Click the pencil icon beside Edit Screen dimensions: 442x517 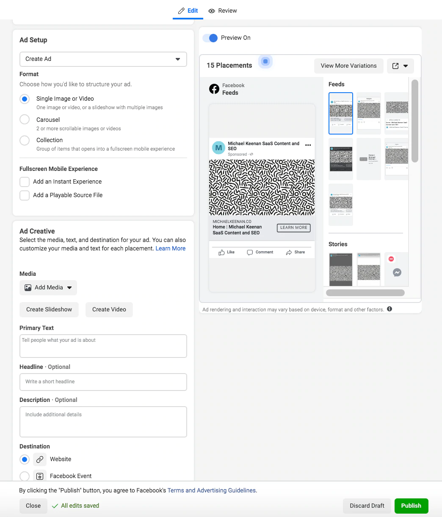(x=181, y=11)
